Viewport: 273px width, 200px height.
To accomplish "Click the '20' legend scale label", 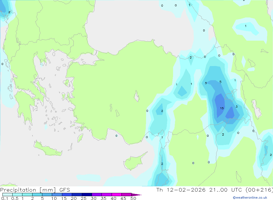I will click(74, 198).
